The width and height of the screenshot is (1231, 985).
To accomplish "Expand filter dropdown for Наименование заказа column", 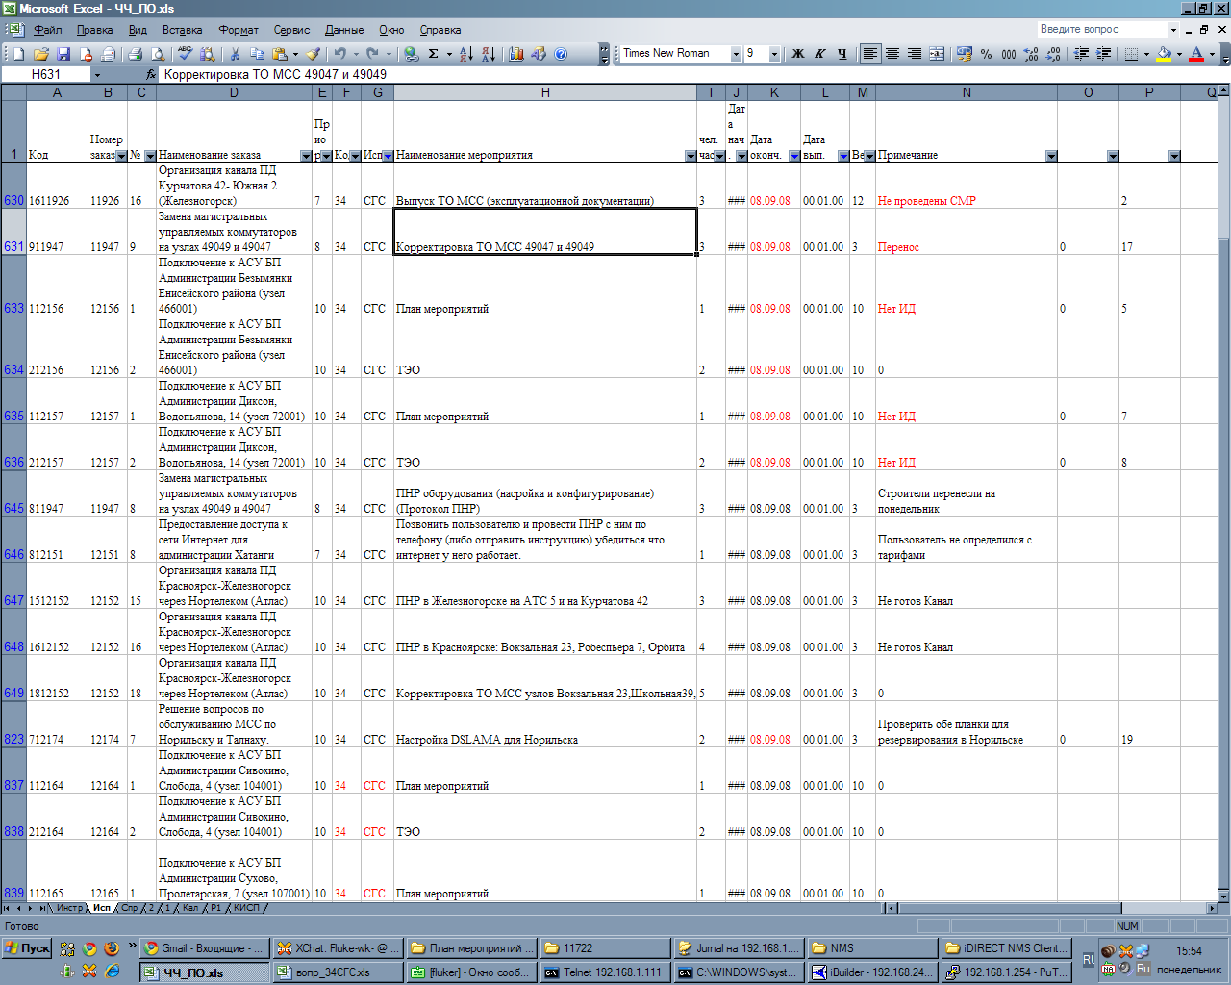I will click(306, 156).
